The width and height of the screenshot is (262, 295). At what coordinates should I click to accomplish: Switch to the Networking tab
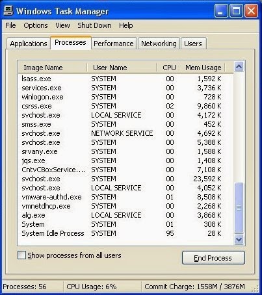(x=159, y=44)
